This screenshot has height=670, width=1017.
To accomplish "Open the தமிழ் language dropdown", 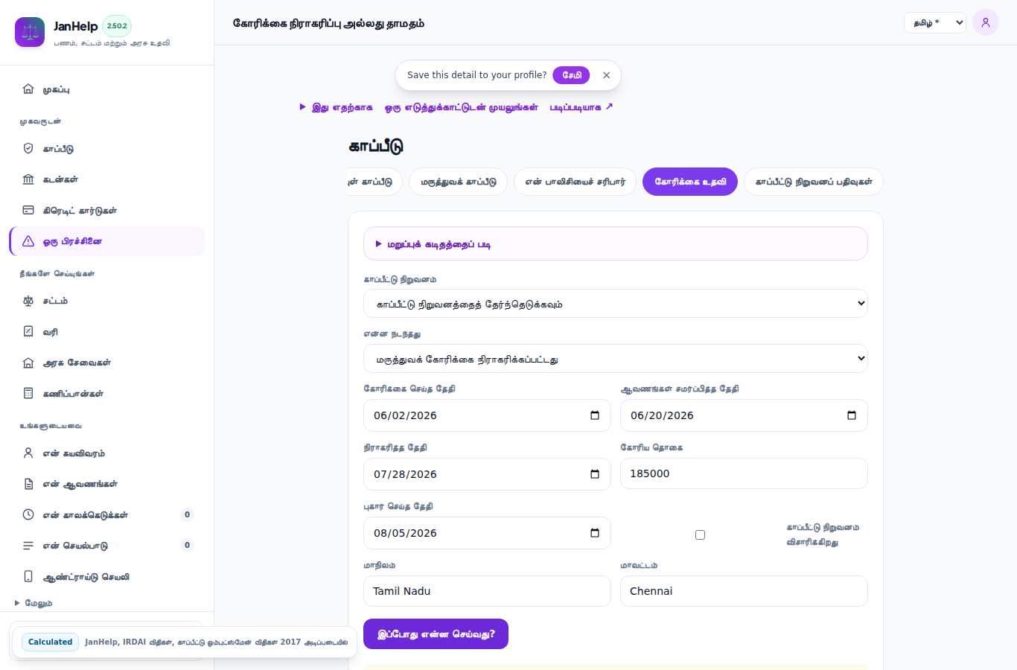I will pos(935,23).
